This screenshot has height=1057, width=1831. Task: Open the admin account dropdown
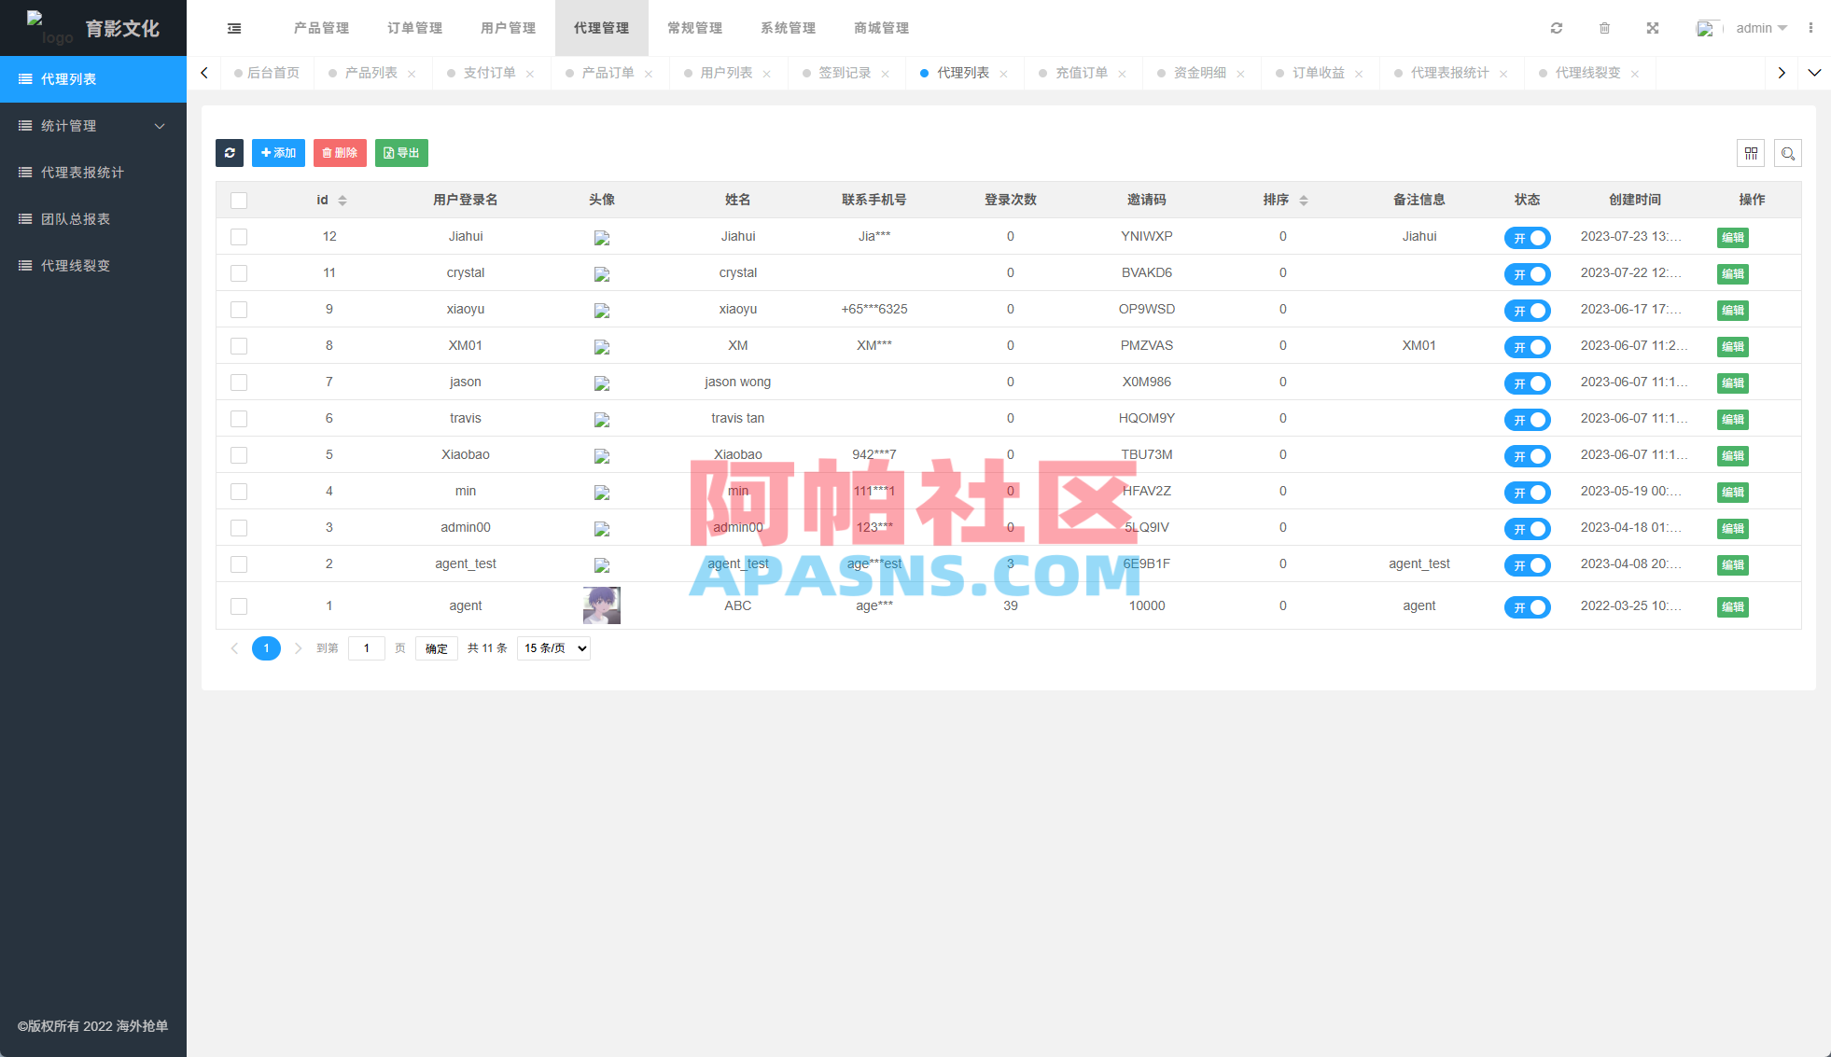coord(1758,28)
